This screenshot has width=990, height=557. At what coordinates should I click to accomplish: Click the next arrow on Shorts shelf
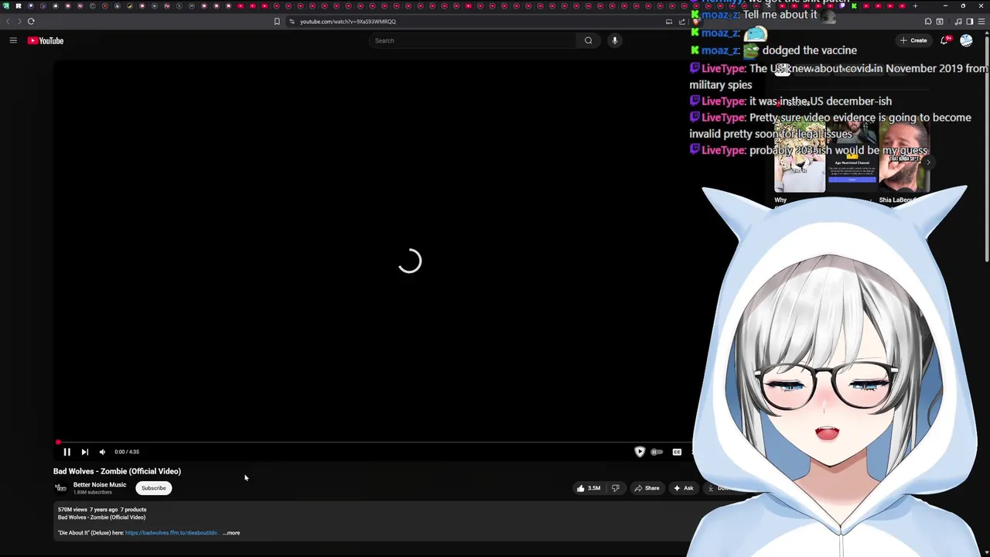pos(928,162)
